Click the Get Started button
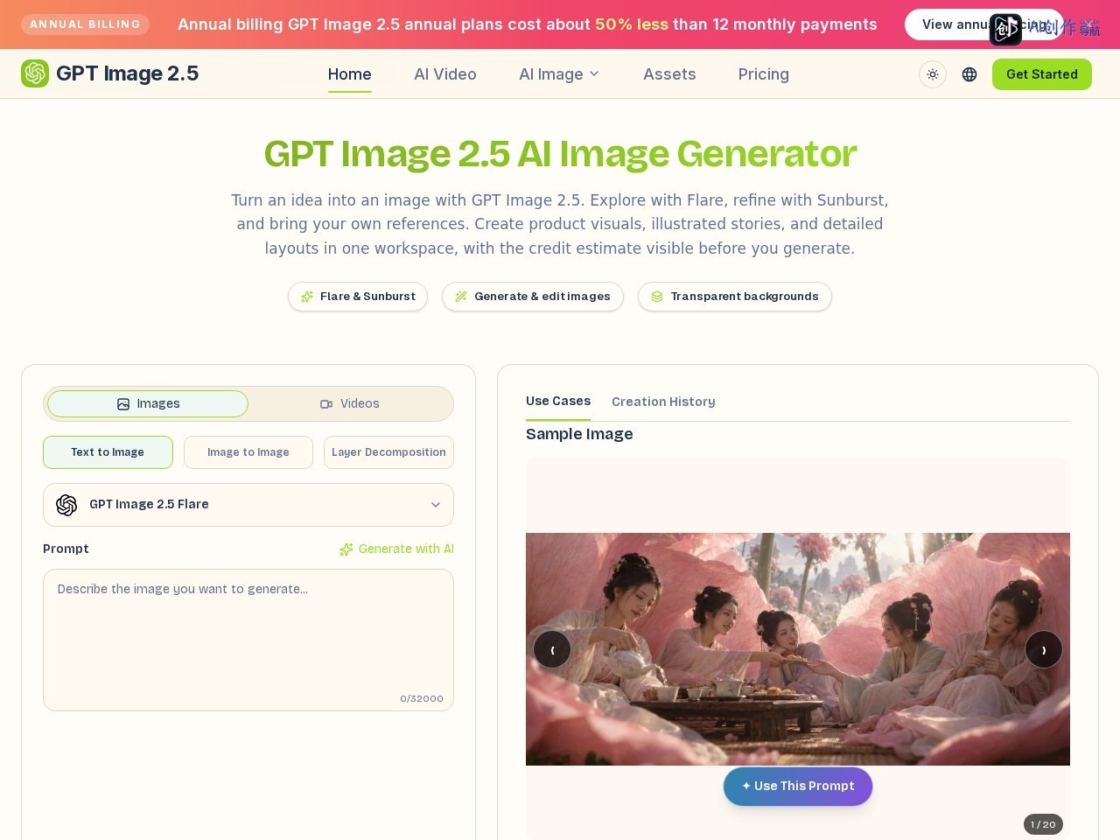1120x840 pixels. pyautogui.click(x=1042, y=74)
